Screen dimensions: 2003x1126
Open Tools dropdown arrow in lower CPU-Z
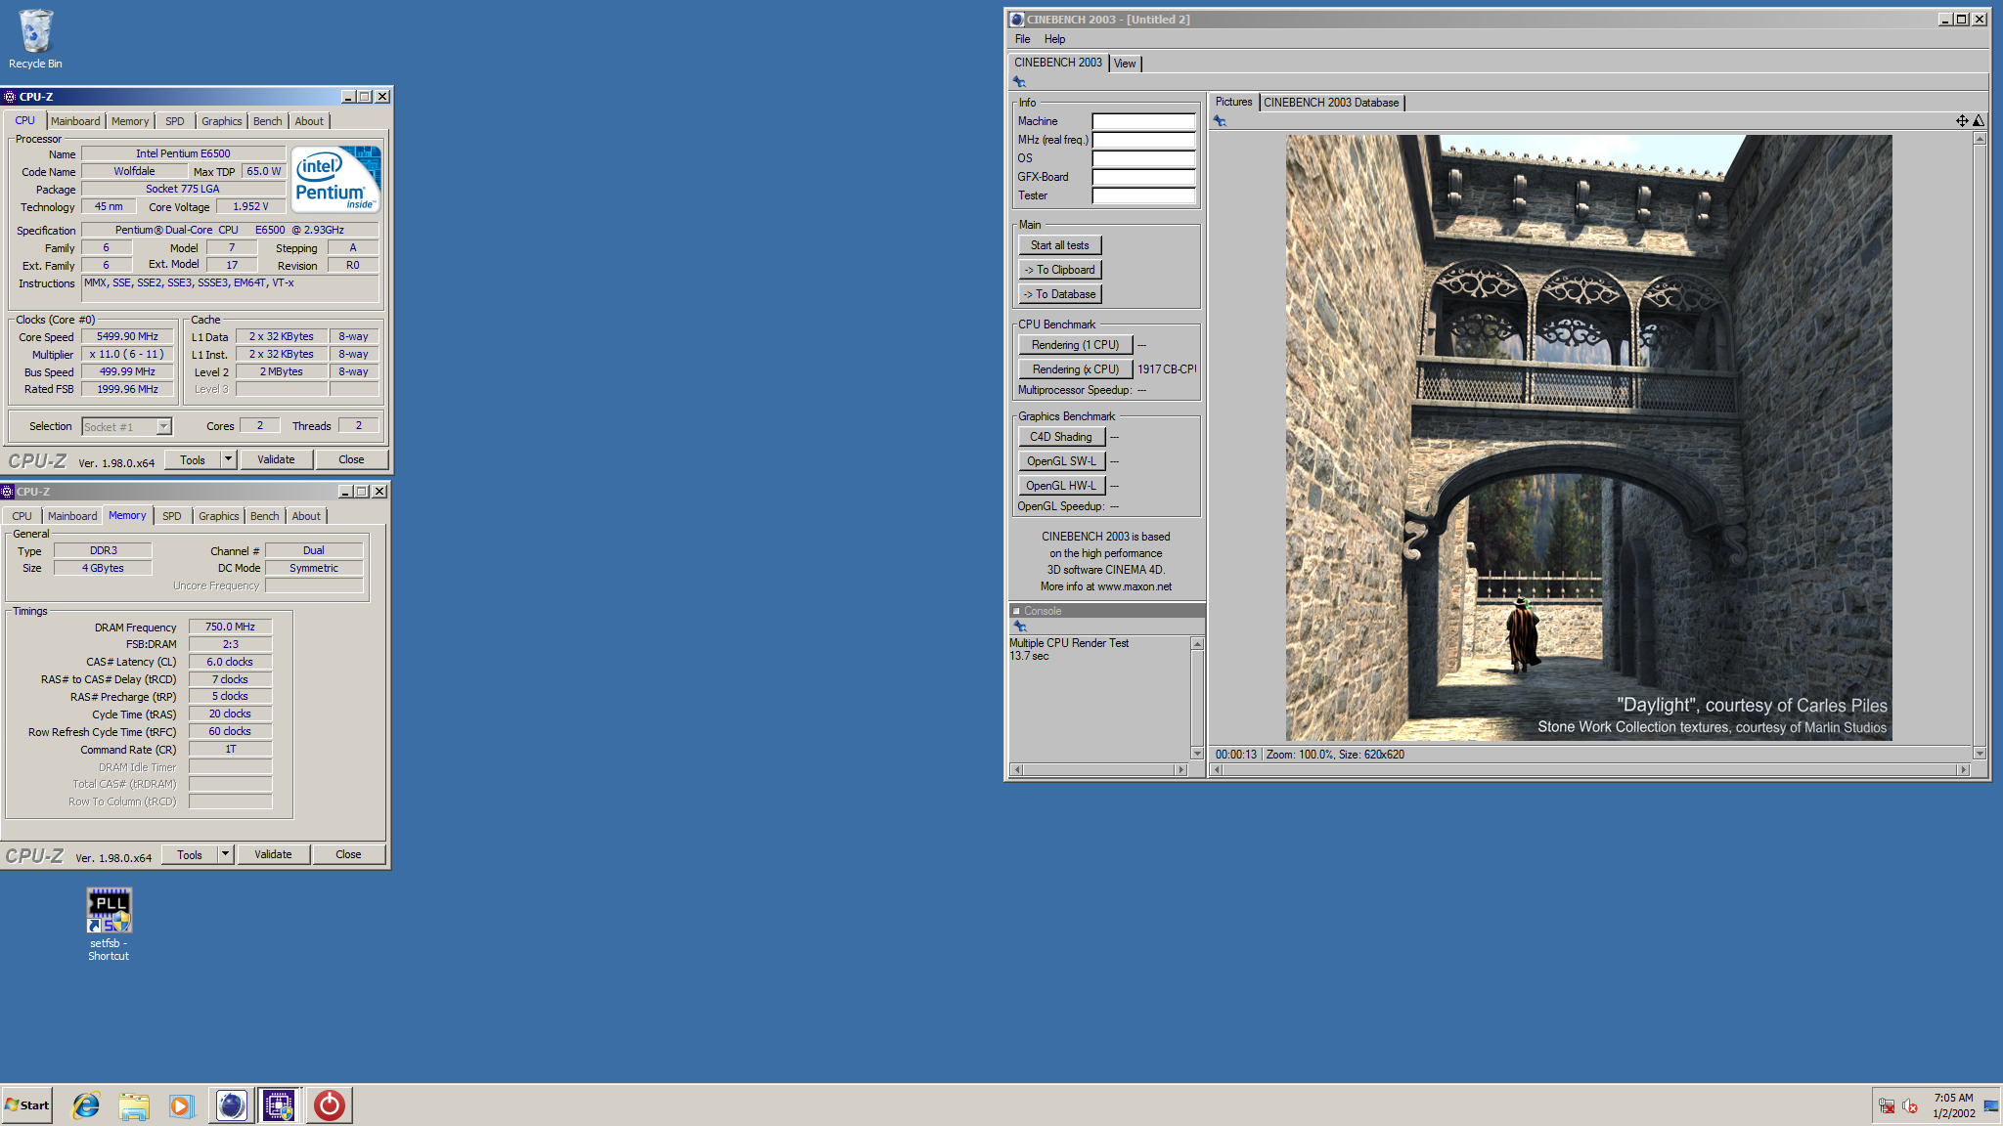(x=226, y=854)
